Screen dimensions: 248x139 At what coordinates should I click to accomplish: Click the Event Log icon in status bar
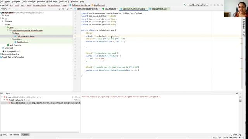[x=231, y=135]
